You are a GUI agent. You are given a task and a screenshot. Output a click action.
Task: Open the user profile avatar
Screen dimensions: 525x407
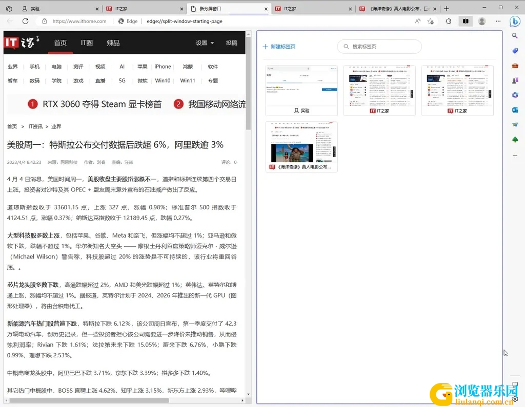point(482,21)
